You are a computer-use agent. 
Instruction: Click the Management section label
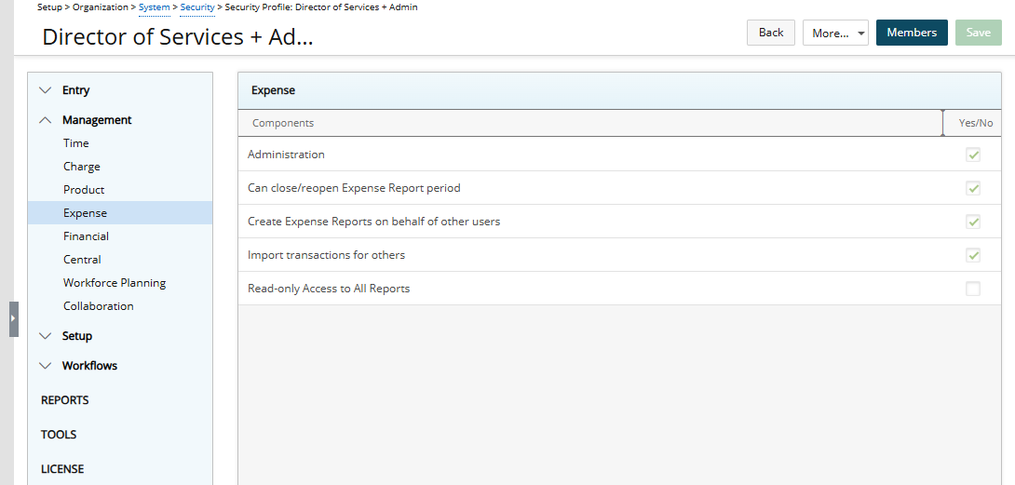click(x=97, y=120)
